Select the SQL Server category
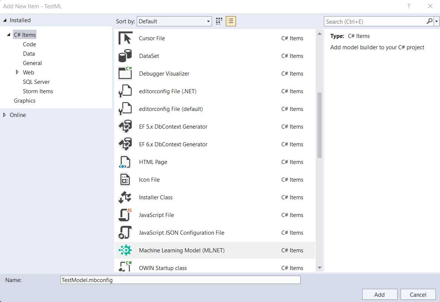 tap(36, 82)
